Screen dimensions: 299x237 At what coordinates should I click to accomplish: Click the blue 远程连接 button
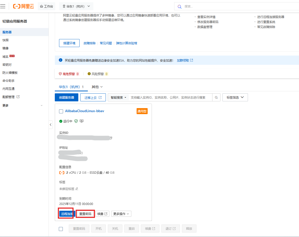tap(67, 214)
